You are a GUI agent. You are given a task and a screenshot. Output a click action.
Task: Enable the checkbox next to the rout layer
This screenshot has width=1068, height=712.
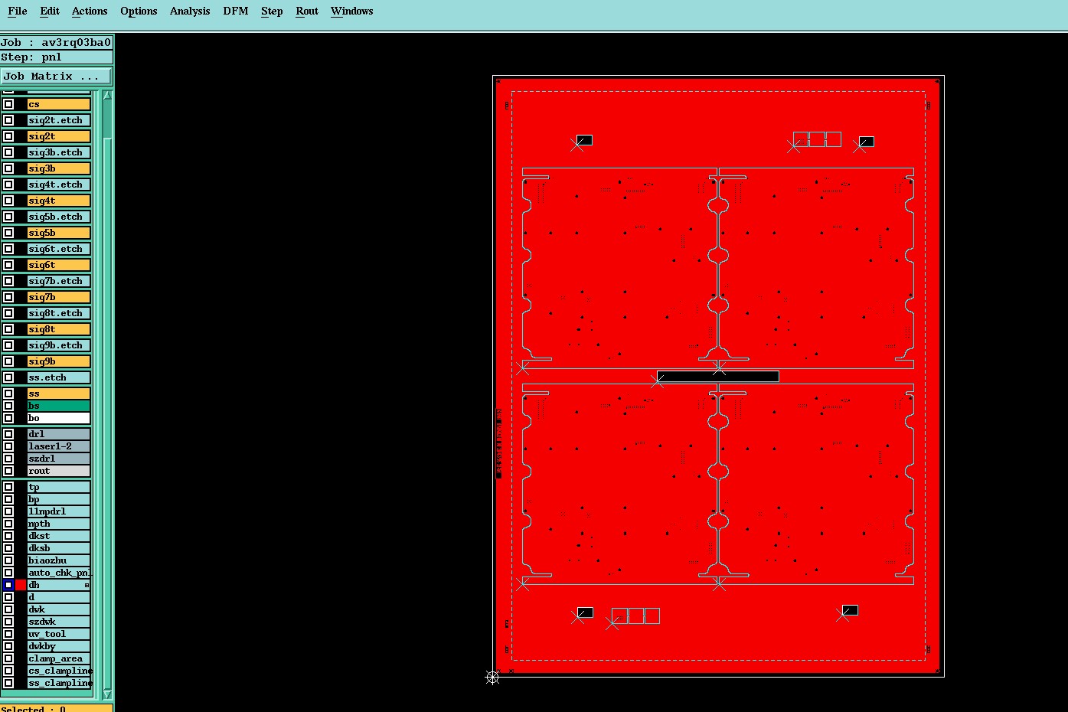point(8,471)
